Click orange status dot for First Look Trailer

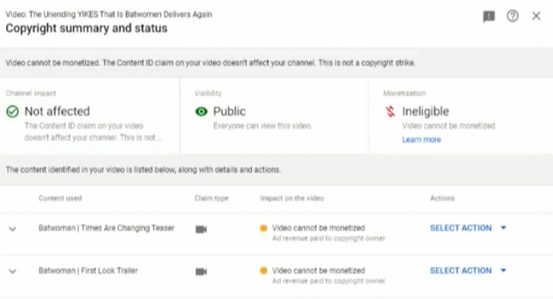pos(263,270)
